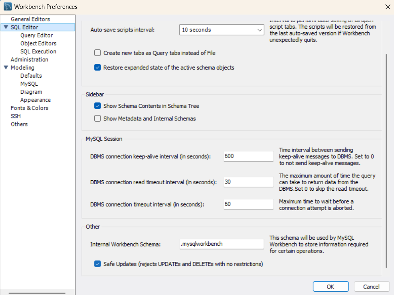Click the vertical scrollbar of the settings pane
The image size is (394, 295).
(x=386, y=160)
